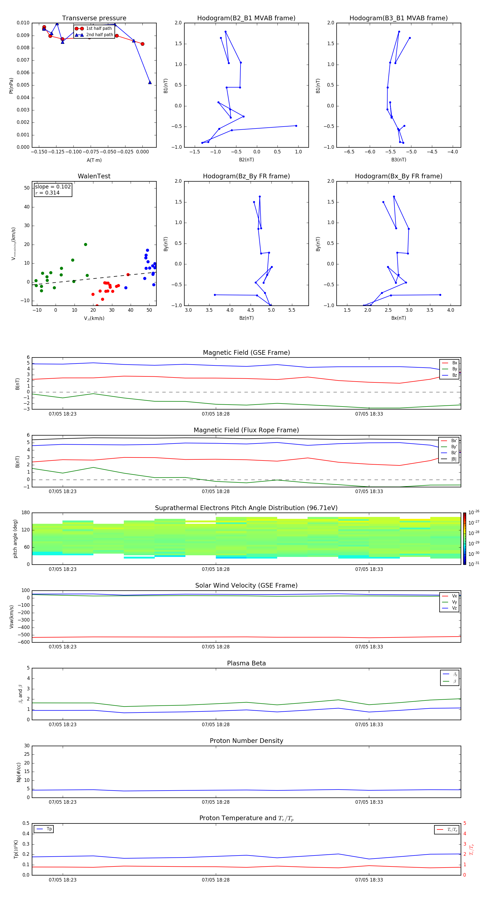Viewport: 493px width, 904px height.
Task: Click 'Bz(nT)' axis label of hodogram
Action: point(246,318)
